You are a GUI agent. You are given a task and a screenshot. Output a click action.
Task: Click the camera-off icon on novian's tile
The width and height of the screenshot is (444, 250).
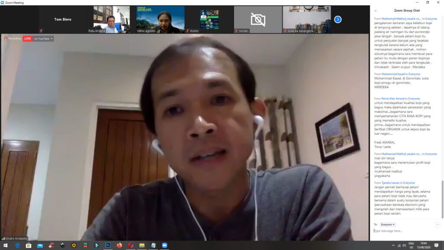258,19
